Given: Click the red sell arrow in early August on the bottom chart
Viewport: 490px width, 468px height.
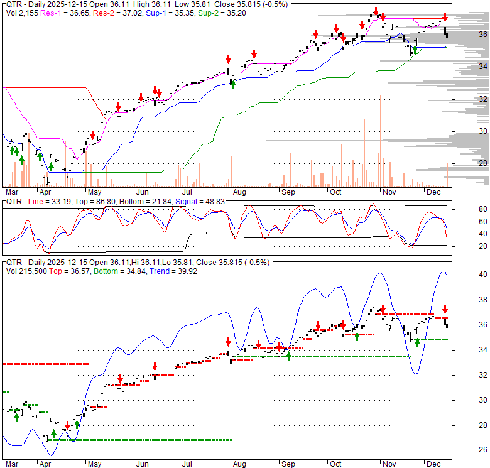Looking at the screenshot, I should [229, 341].
